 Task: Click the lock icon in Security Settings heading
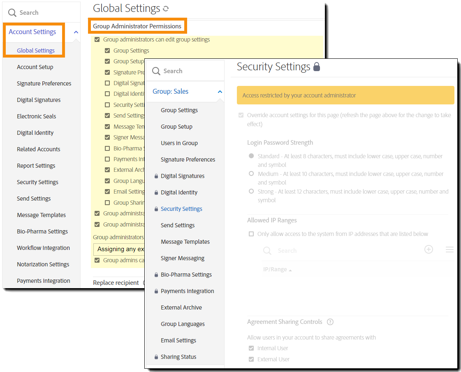317,66
